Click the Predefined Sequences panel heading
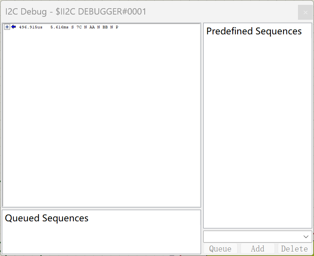Viewport: 314px width, 256px height. point(254,31)
